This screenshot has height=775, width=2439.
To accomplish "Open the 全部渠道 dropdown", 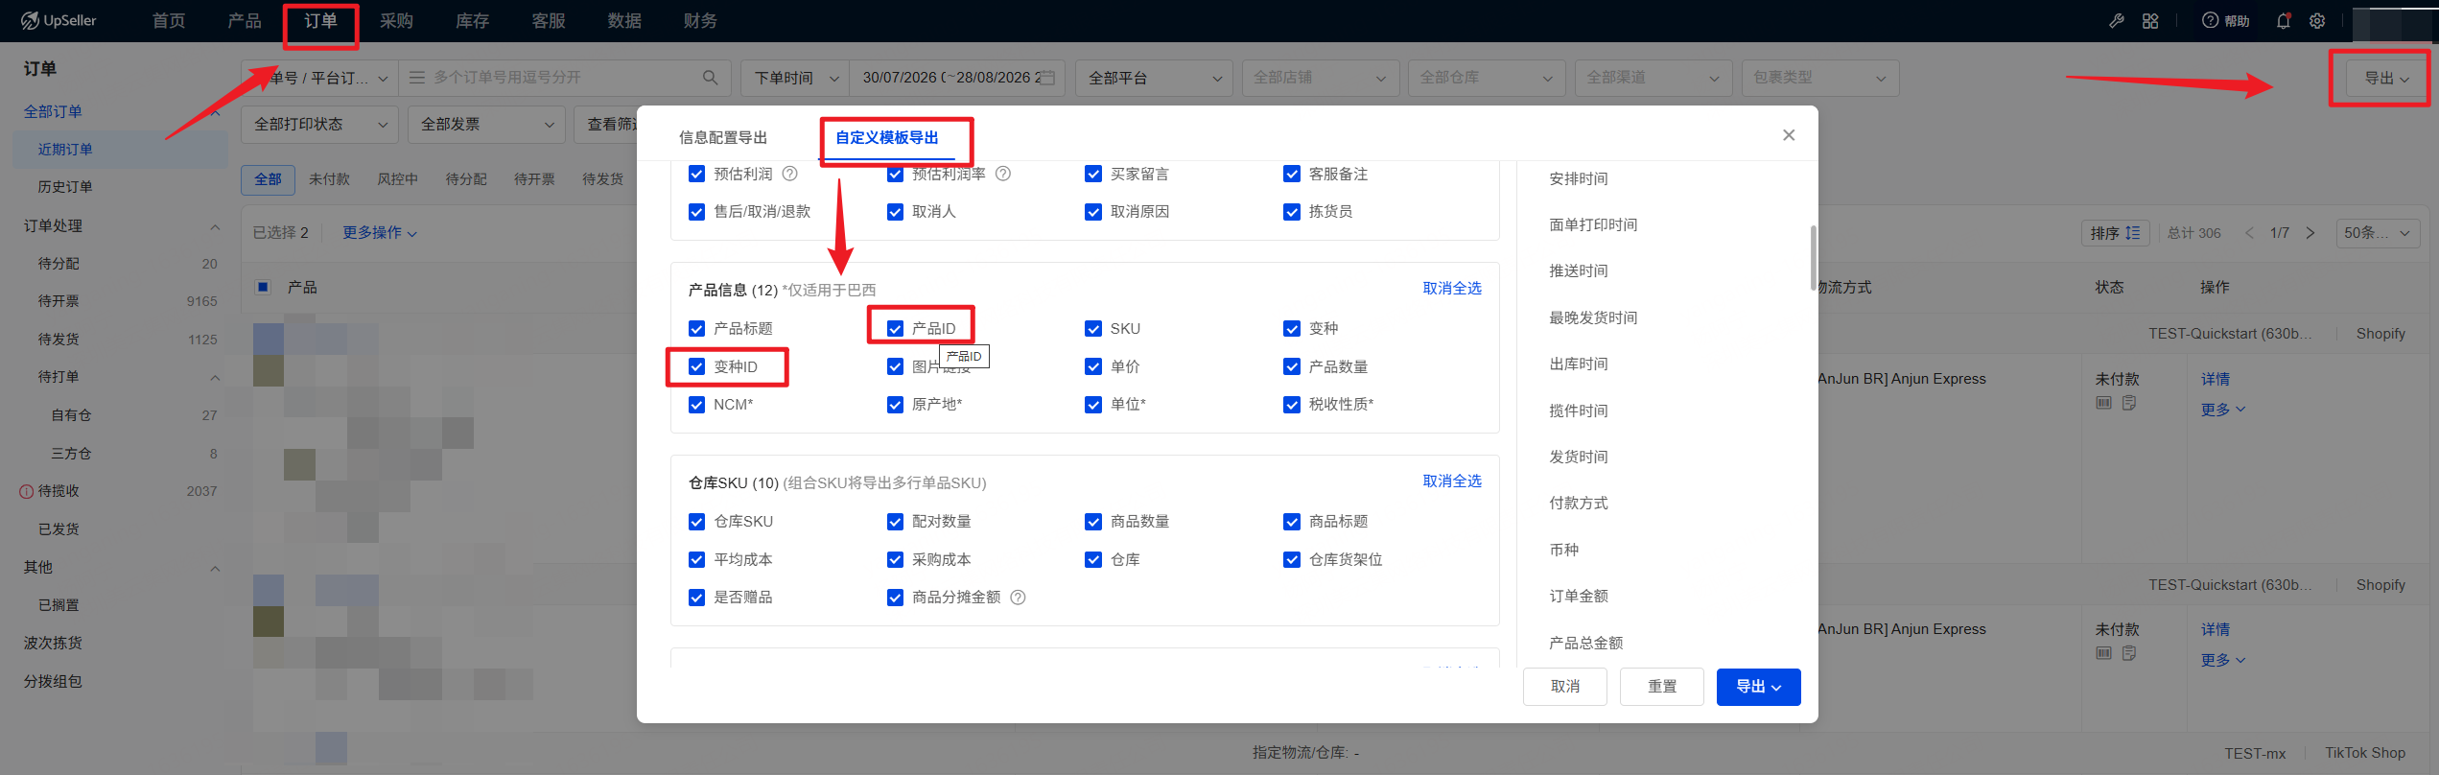I will coord(1653,78).
